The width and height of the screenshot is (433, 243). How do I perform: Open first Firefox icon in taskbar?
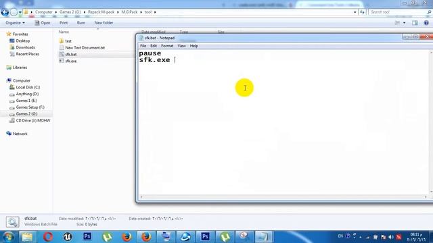pyautogui.click(x=127, y=237)
